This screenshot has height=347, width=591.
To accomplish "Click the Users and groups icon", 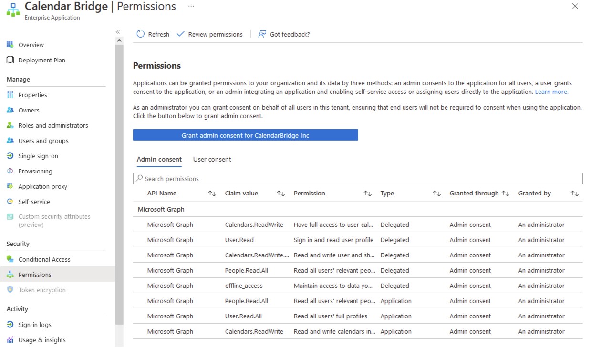I will (10, 141).
